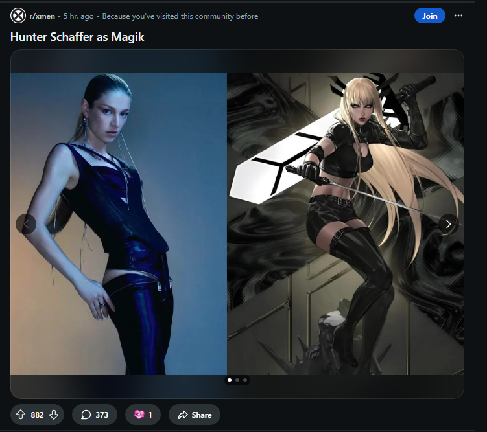The height and width of the screenshot is (432, 487).
Task: Open the 373 comments
Action: click(95, 415)
